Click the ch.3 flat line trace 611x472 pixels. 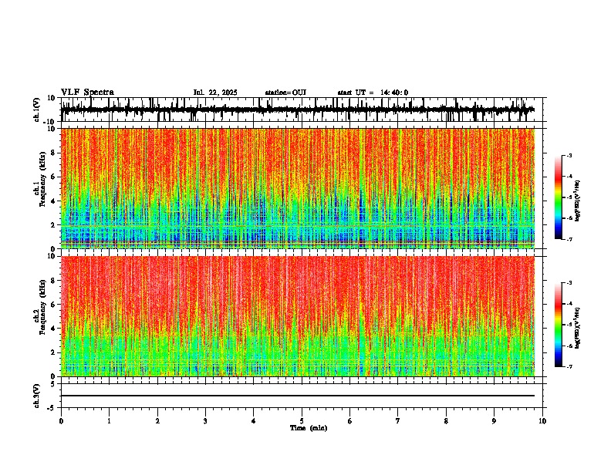pyautogui.click(x=298, y=396)
